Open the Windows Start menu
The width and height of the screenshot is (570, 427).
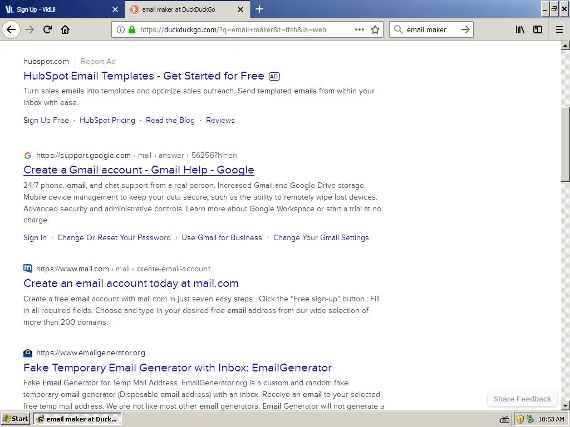(15, 419)
